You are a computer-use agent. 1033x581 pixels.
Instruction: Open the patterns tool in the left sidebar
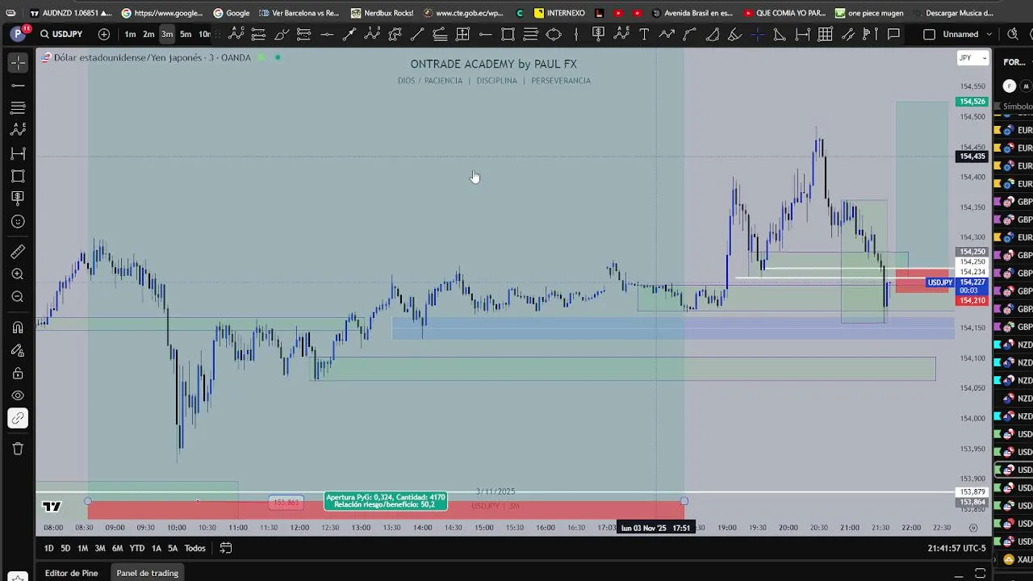(18, 130)
